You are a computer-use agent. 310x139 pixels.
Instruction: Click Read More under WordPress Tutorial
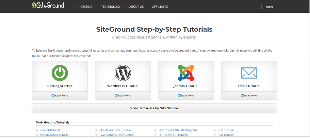[x=124, y=96]
